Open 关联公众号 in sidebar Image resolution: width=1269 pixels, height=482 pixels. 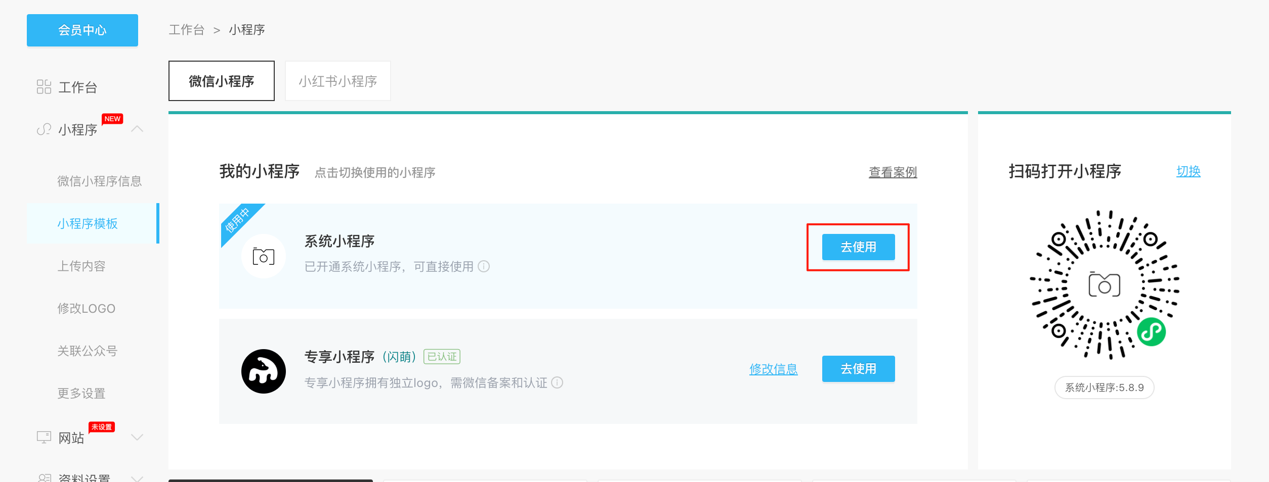[88, 351]
